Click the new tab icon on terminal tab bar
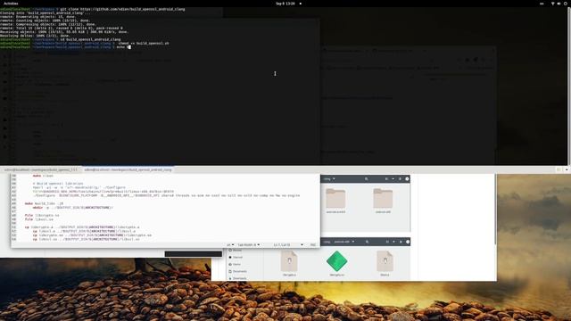571x321 pixels. (559, 169)
